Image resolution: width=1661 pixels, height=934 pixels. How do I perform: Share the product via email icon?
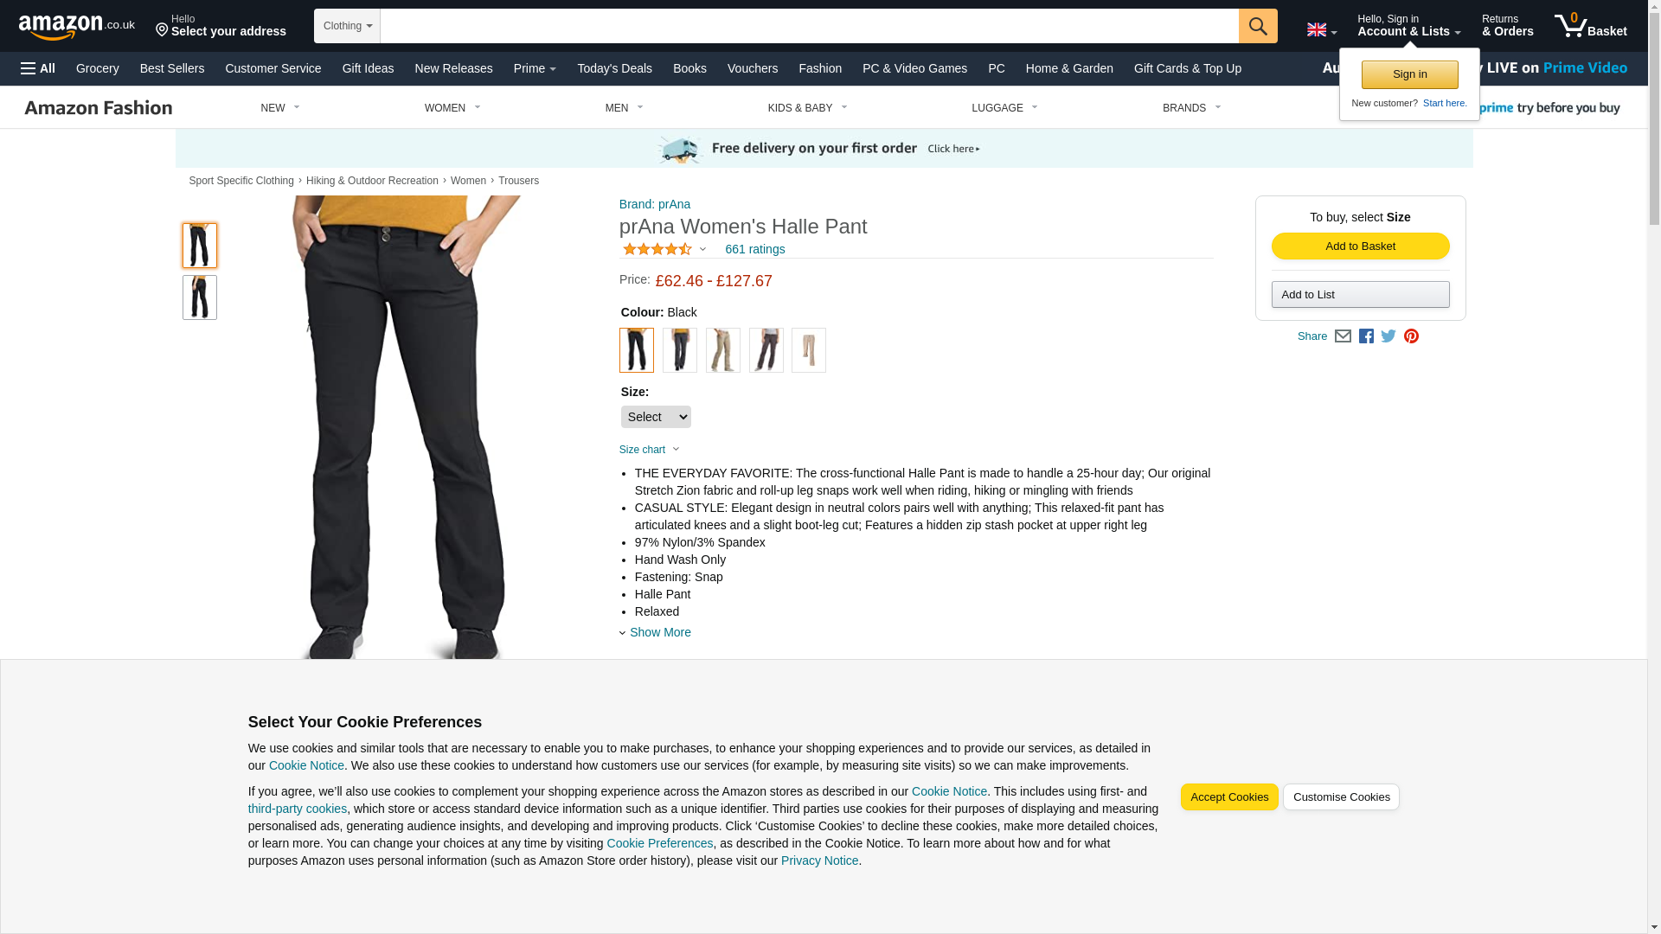tap(1343, 336)
